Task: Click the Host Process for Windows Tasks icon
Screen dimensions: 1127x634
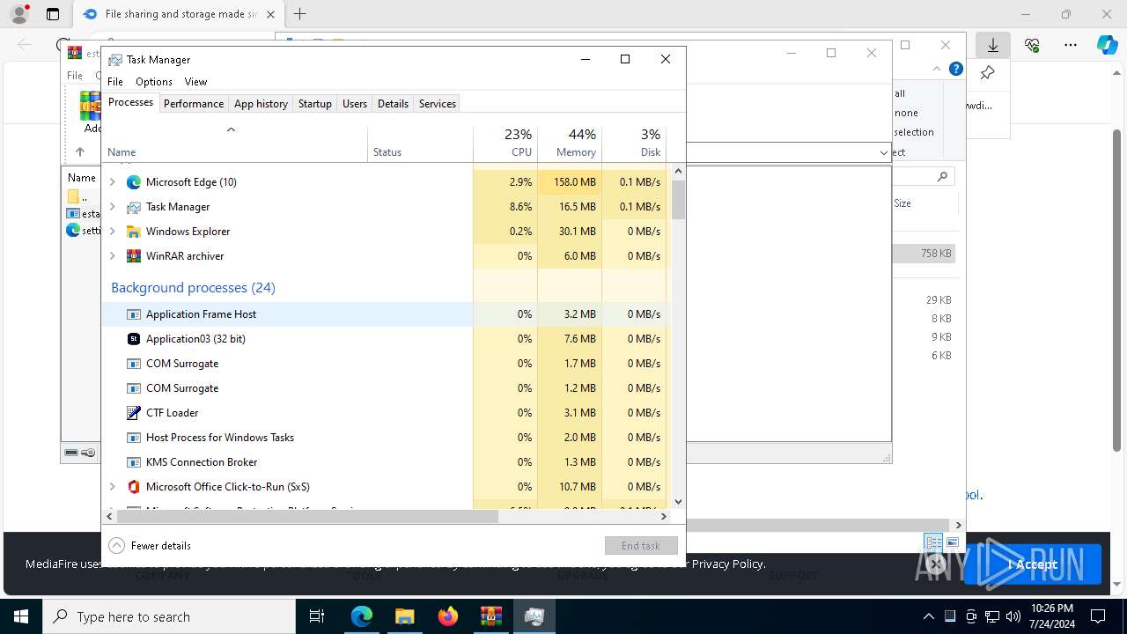Action: pyautogui.click(x=134, y=438)
